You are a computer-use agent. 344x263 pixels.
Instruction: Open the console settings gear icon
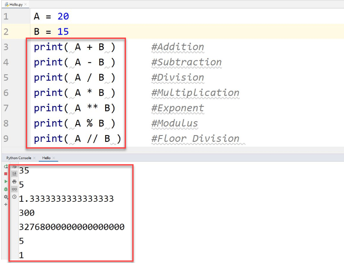(5, 197)
